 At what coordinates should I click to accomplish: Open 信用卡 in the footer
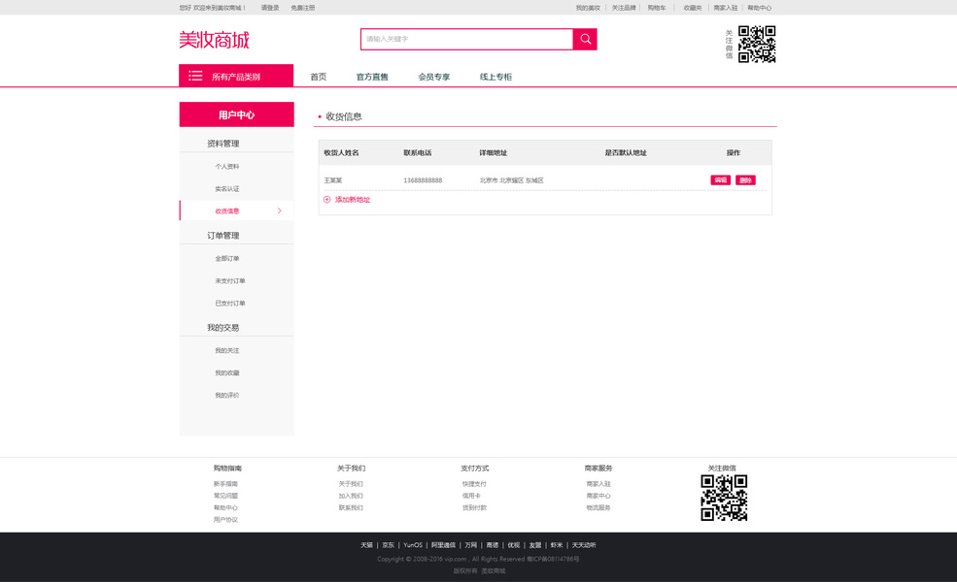coord(471,496)
